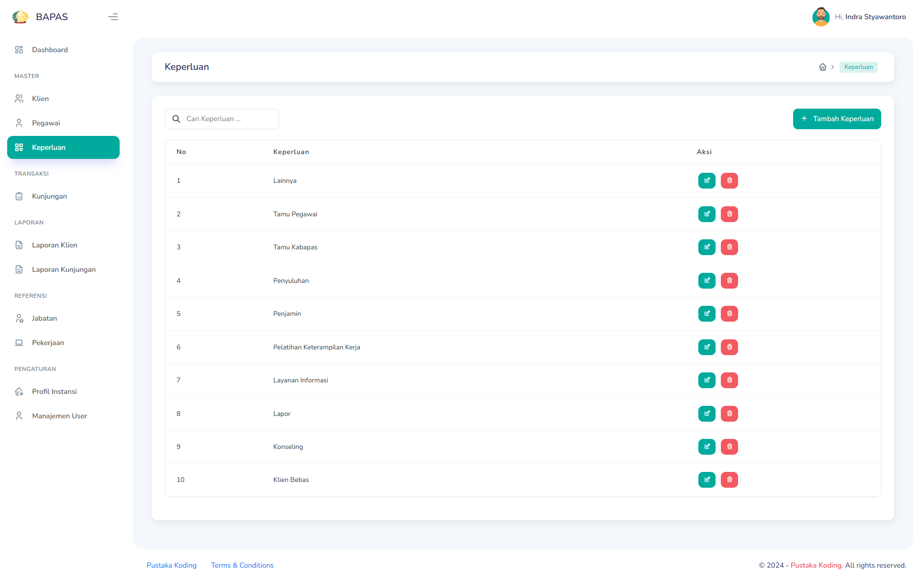Open the Dashboard menu item

point(50,49)
